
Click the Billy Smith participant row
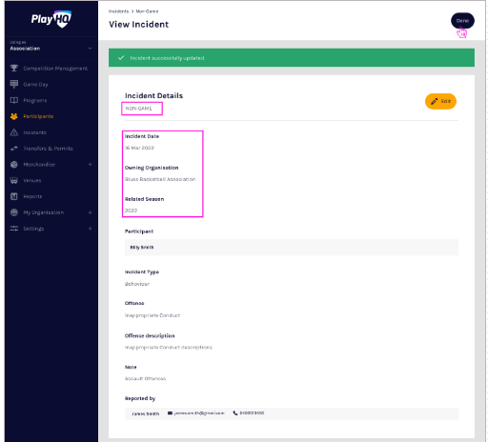[x=292, y=248]
